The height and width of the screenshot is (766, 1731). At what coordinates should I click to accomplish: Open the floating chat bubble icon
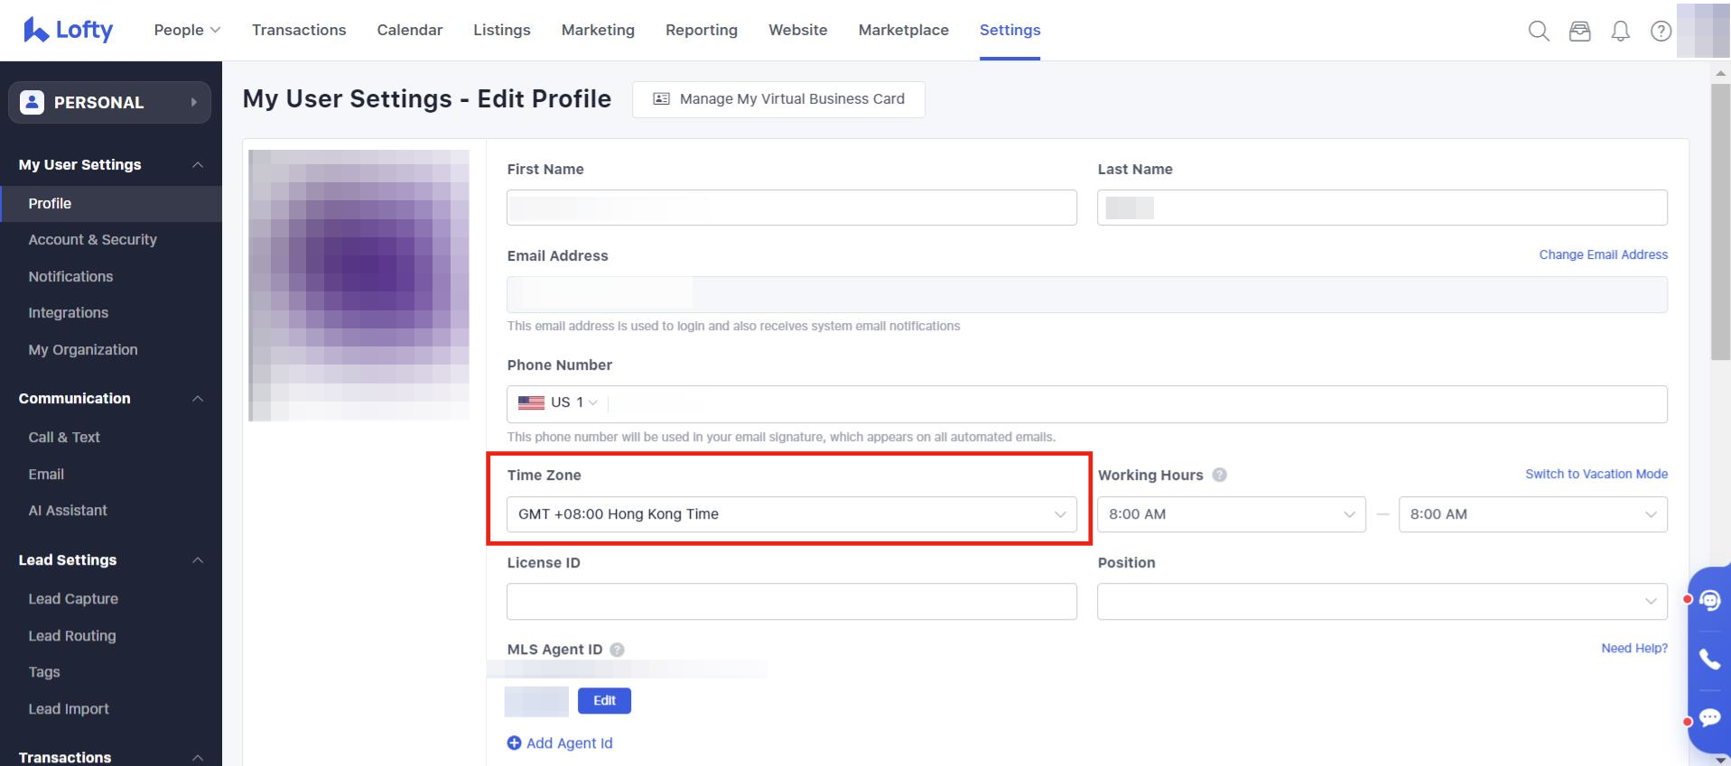coord(1709,718)
